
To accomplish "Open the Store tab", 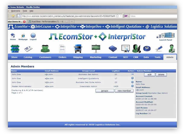I will pos(14,57).
